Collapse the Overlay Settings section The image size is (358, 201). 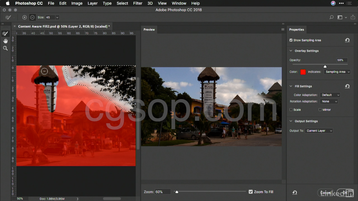(x=291, y=51)
